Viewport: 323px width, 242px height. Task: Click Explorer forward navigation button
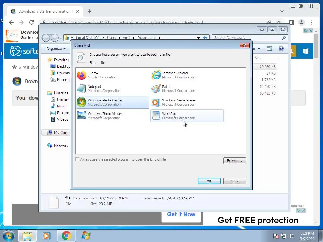55,38
